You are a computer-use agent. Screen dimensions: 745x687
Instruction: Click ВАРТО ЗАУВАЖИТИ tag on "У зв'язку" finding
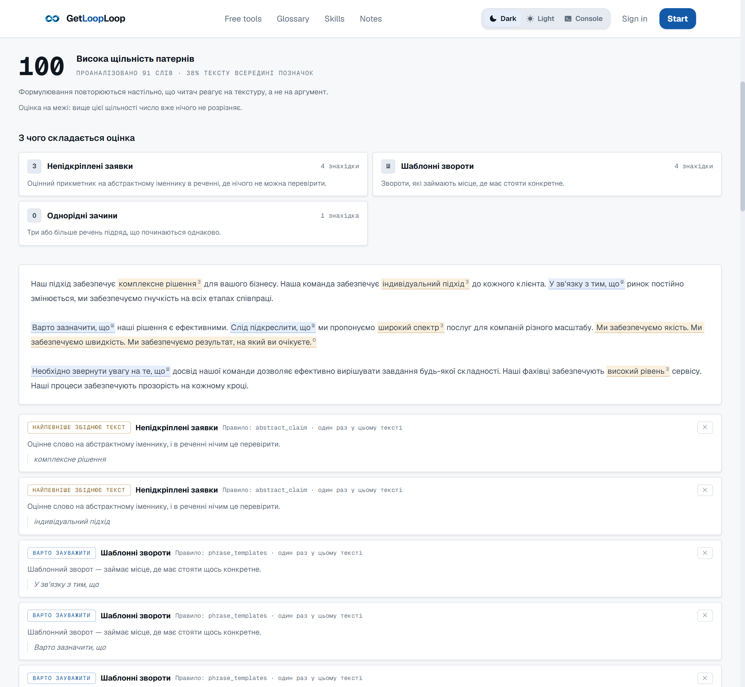[62, 553]
